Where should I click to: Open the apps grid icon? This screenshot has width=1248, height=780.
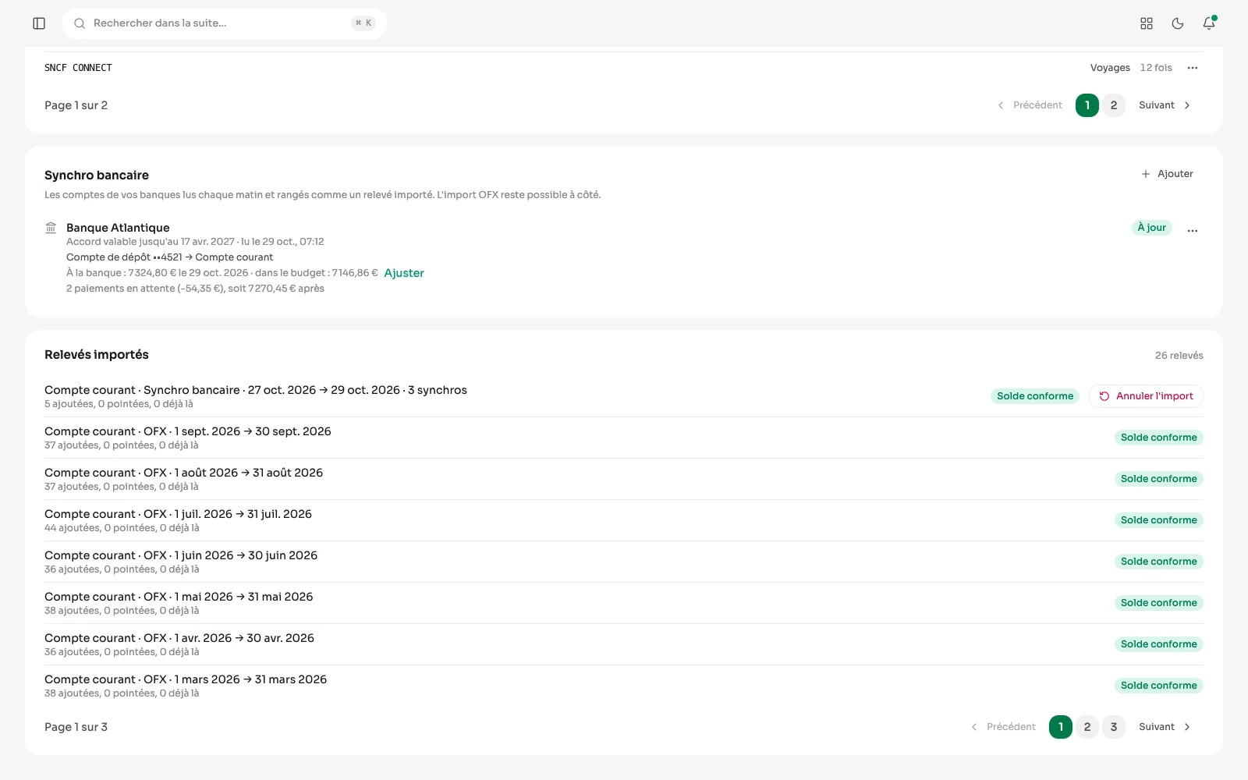point(1147,23)
